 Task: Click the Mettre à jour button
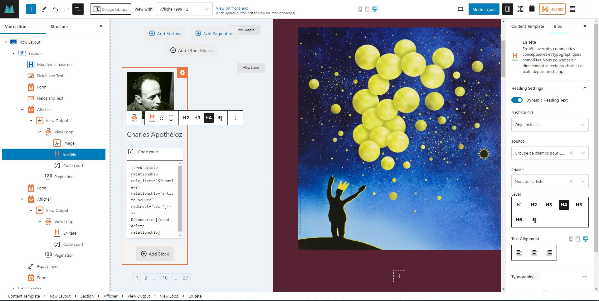tap(484, 9)
